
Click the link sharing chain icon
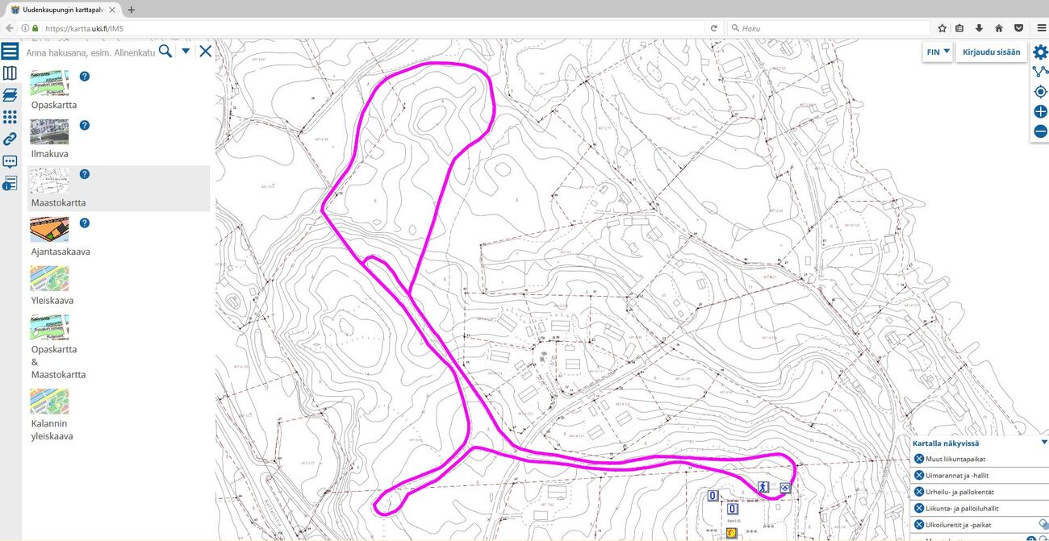tap(10, 139)
